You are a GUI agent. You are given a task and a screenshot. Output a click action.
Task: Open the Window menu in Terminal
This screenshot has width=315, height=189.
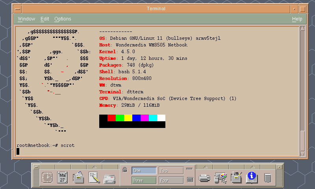[x=26, y=19]
